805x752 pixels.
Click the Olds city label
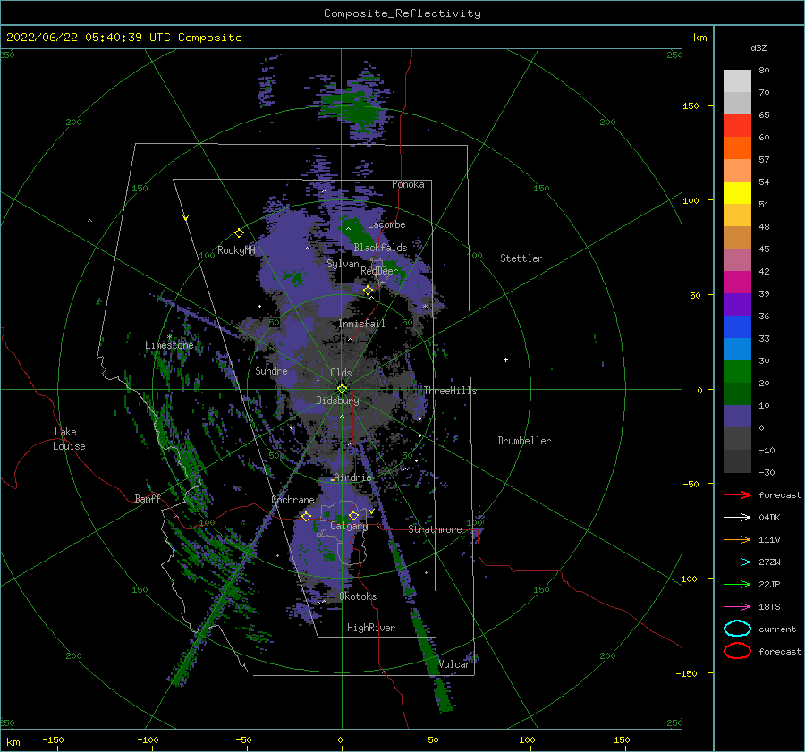341,373
